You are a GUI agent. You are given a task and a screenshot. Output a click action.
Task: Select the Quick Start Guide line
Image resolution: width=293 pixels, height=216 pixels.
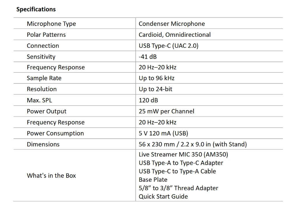(163, 197)
